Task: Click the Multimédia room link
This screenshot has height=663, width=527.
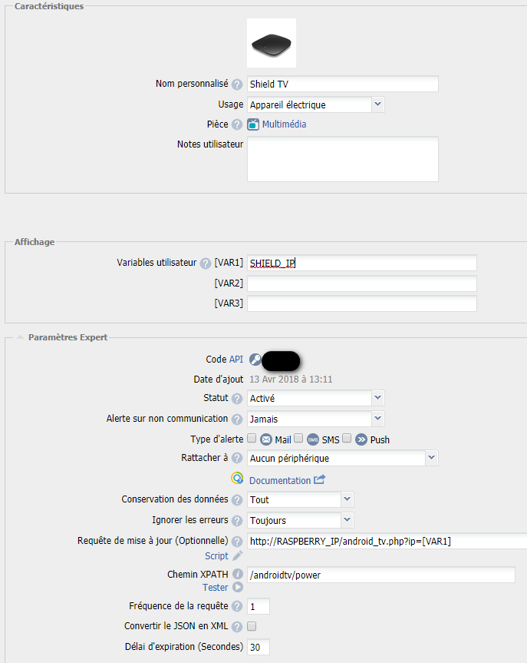Action: coord(284,124)
